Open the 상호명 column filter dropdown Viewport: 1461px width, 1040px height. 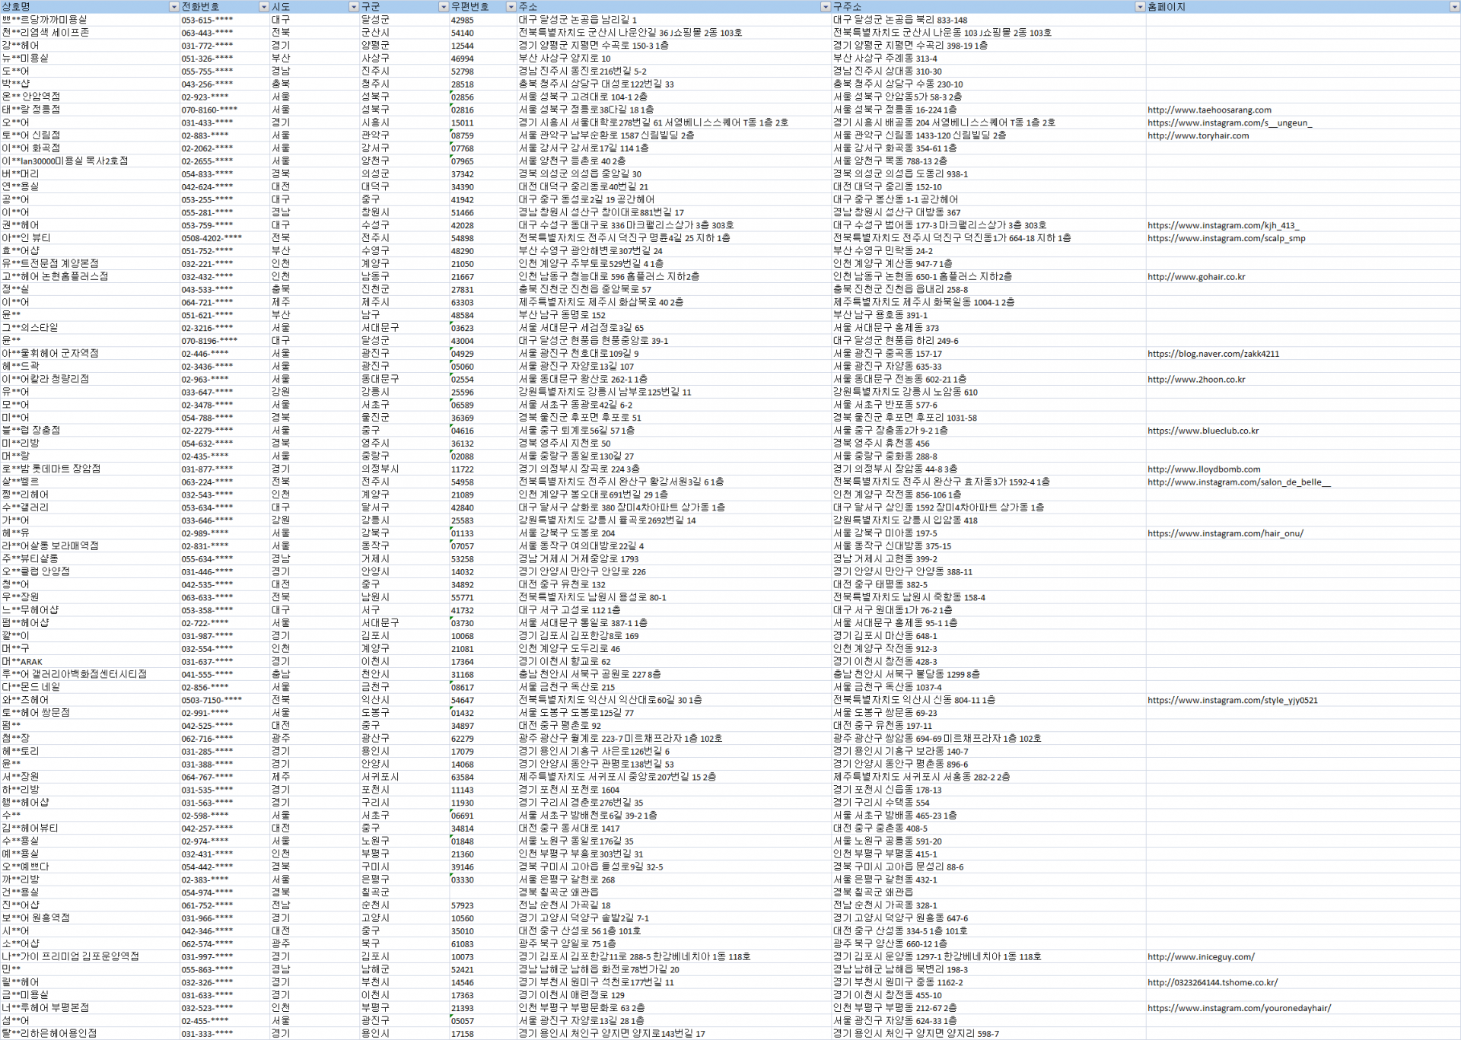point(173,7)
